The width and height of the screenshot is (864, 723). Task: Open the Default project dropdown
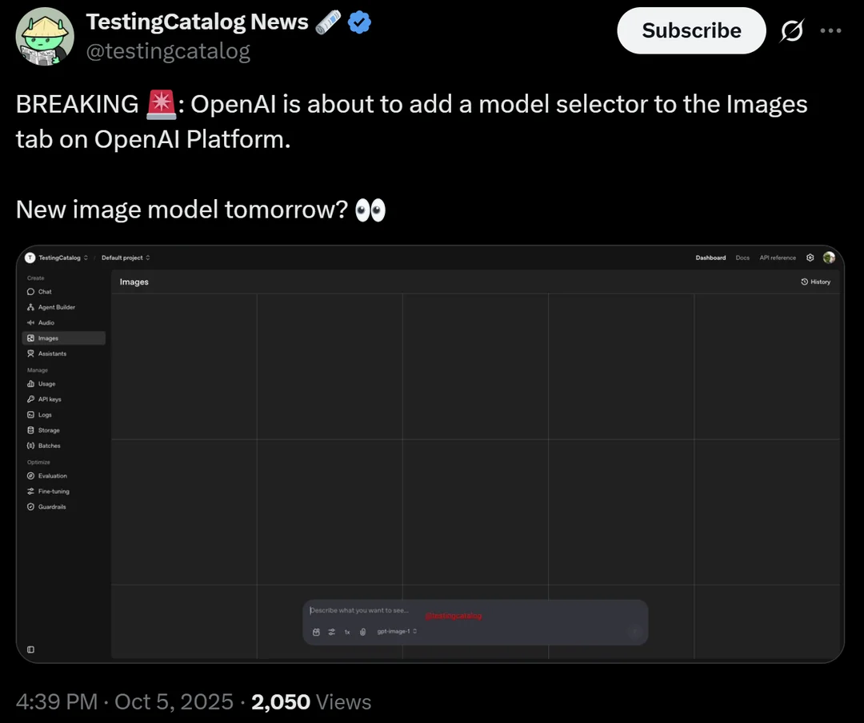(x=126, y=258)
